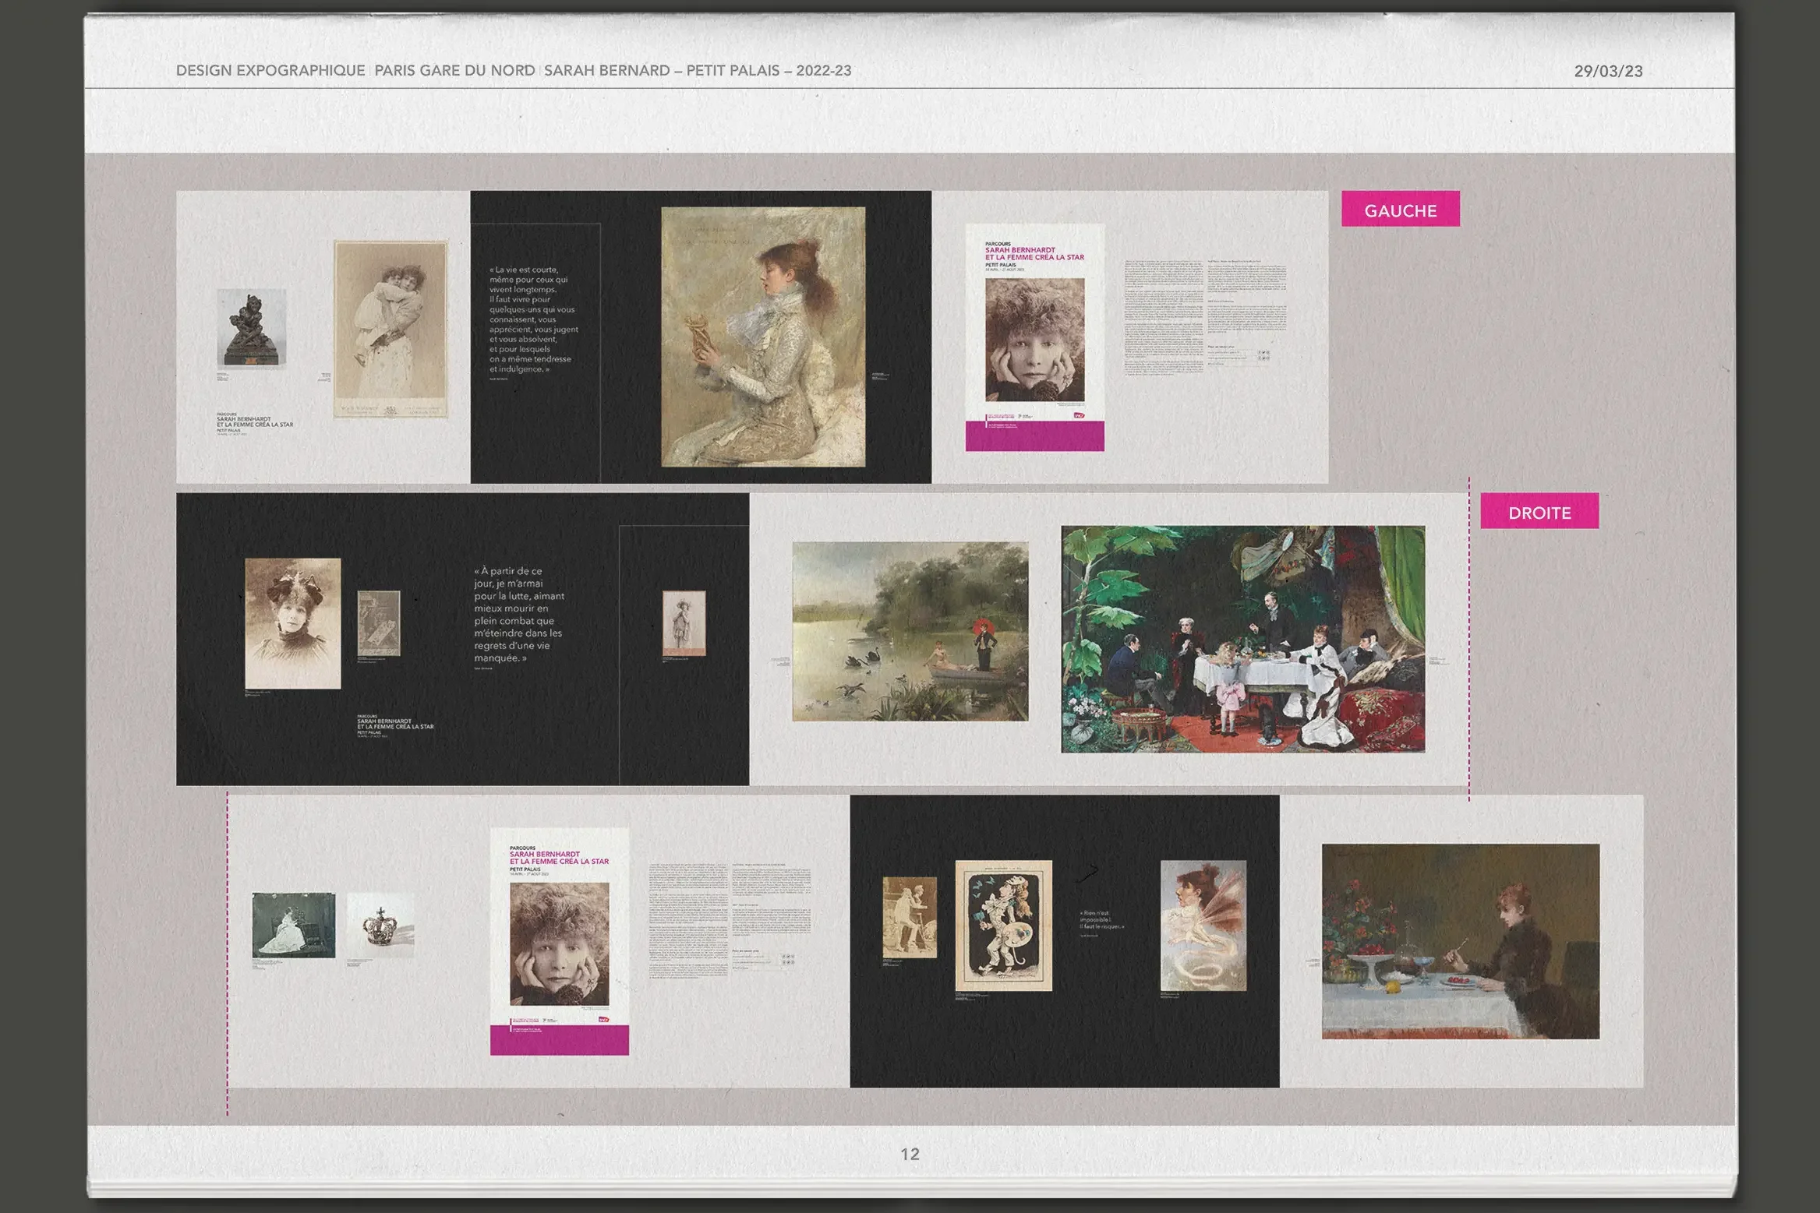Image resolution: width=1820 pixels, height=1213 pixels.
Task: Click the pink DROITE label
Action: 1539,511
